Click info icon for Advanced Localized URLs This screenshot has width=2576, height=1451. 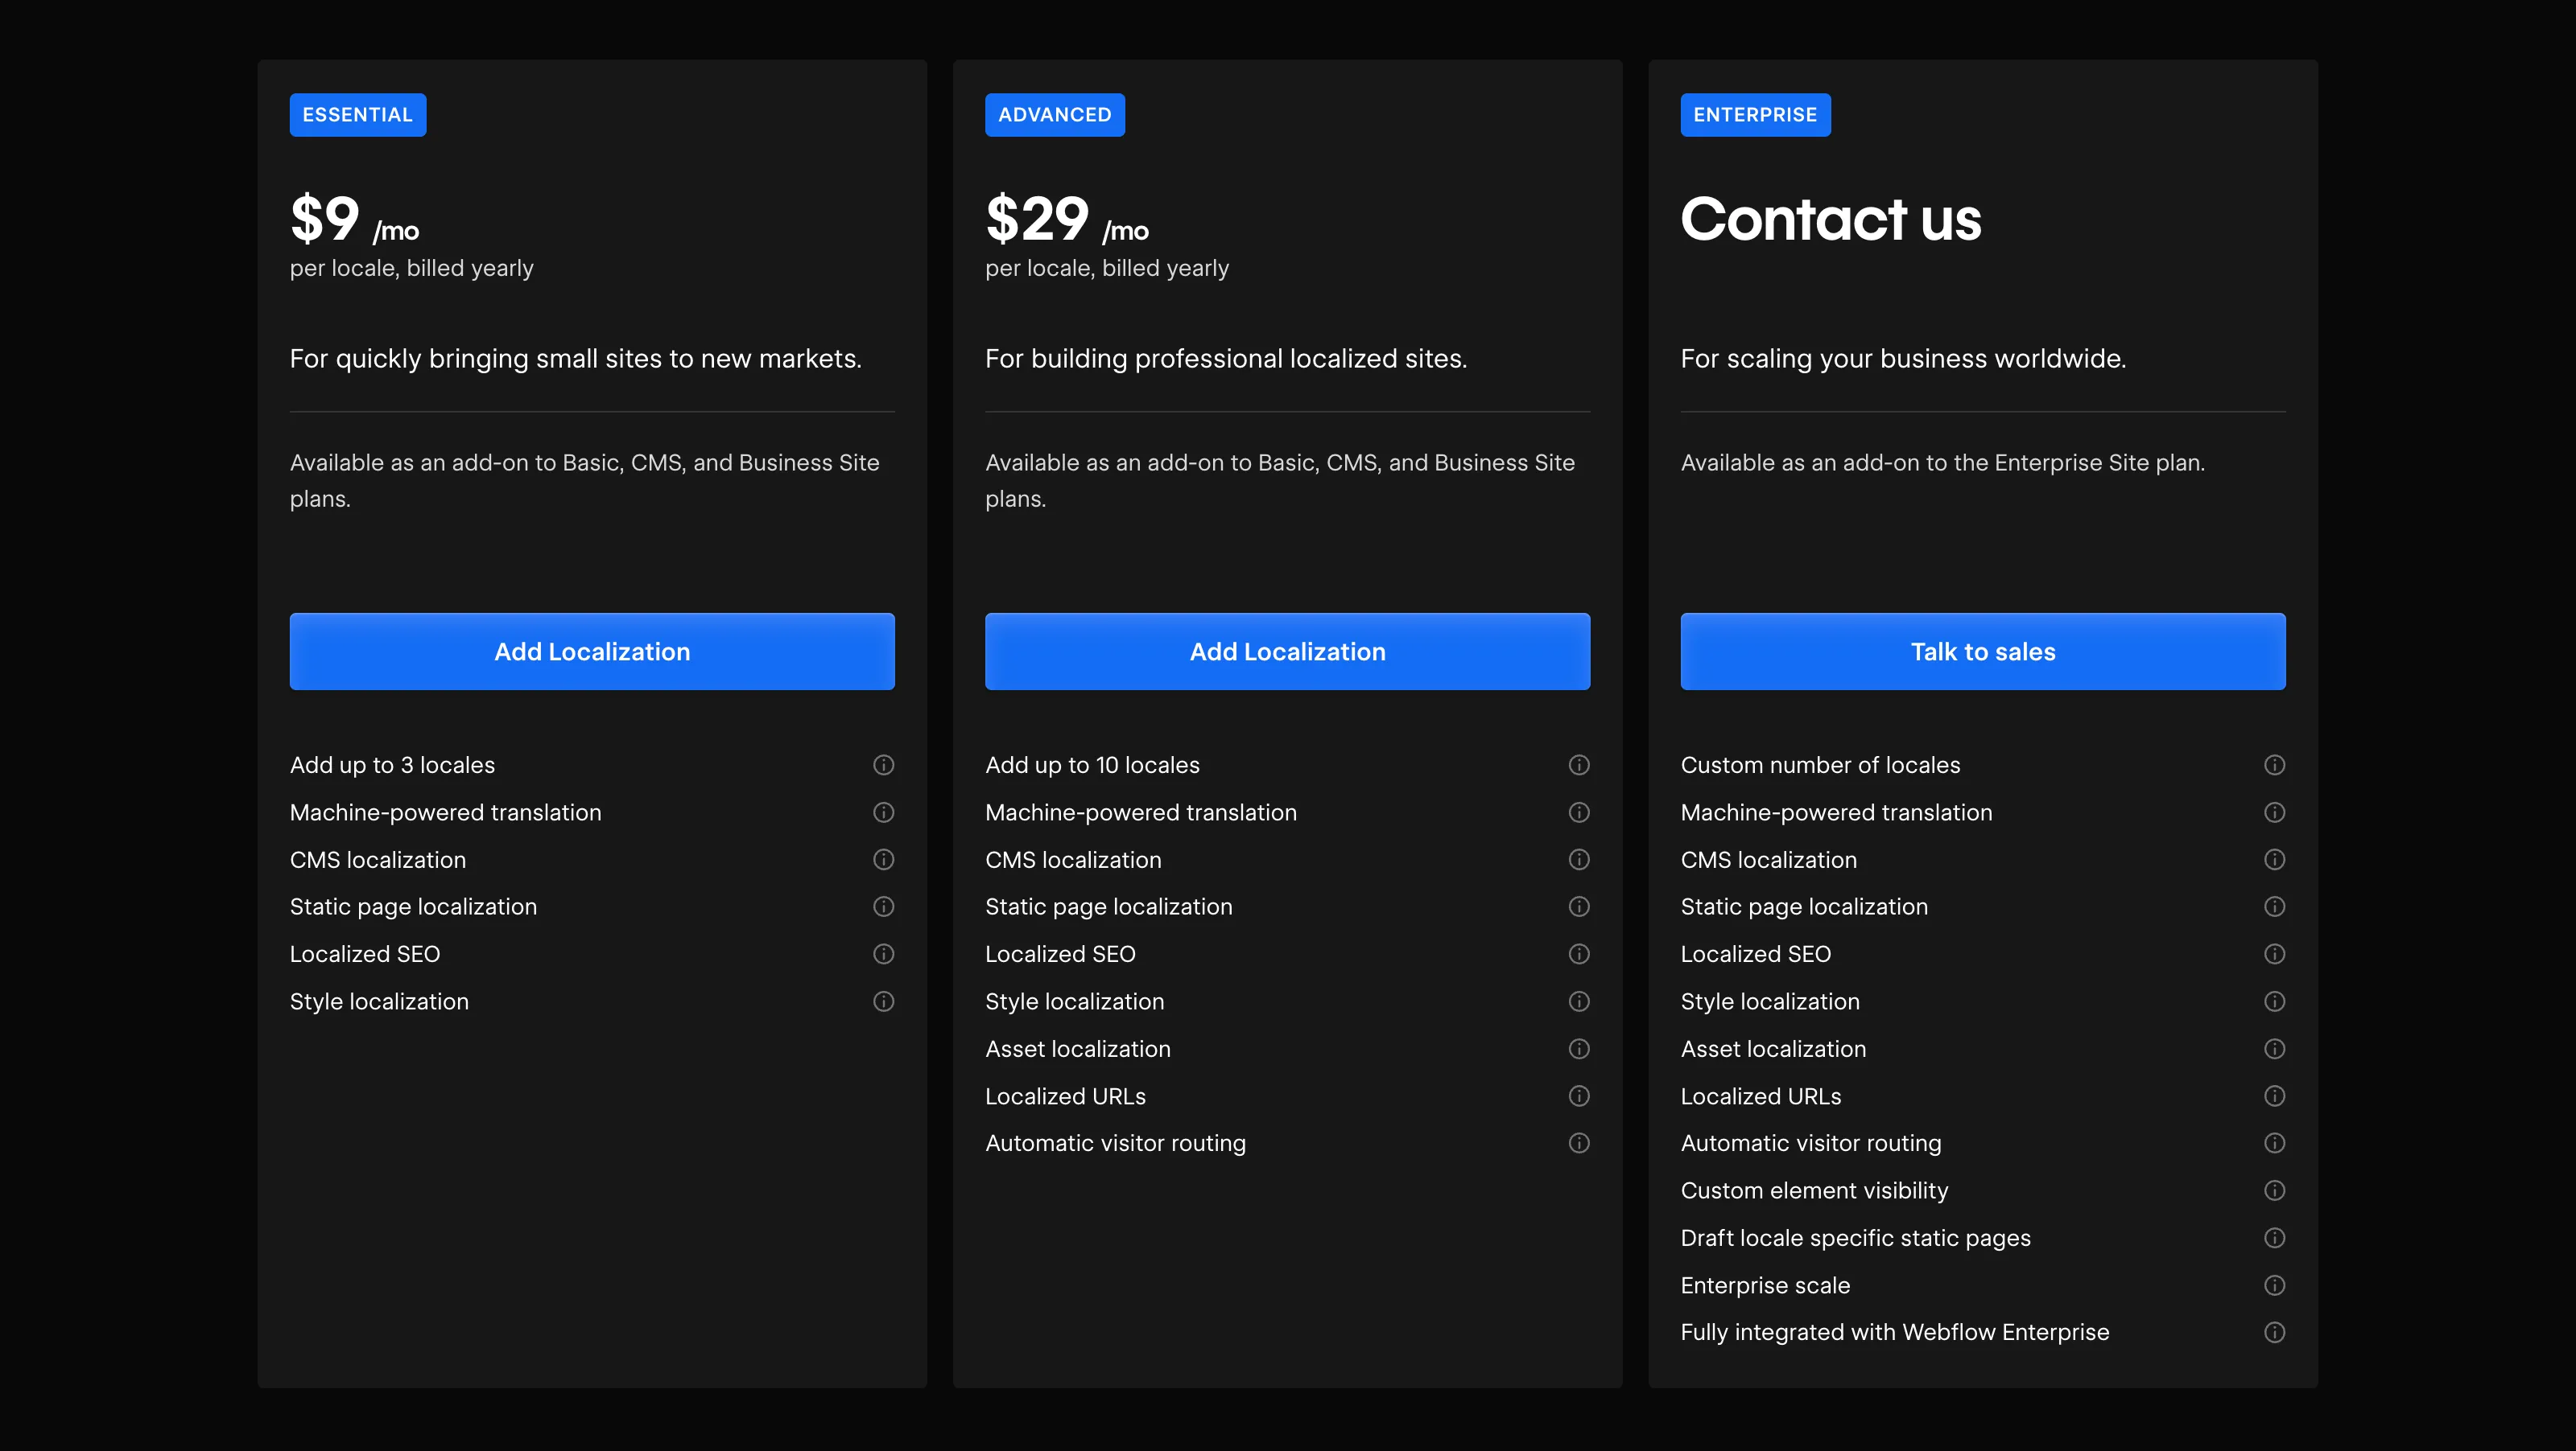(1578, 1096)
